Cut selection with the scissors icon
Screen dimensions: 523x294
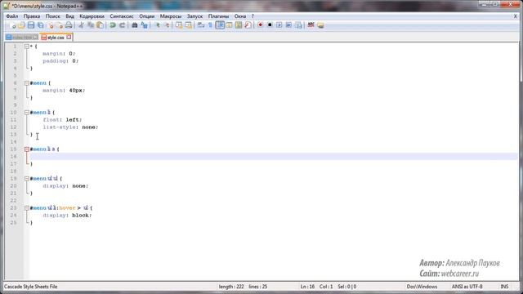(x=81, y=25)
